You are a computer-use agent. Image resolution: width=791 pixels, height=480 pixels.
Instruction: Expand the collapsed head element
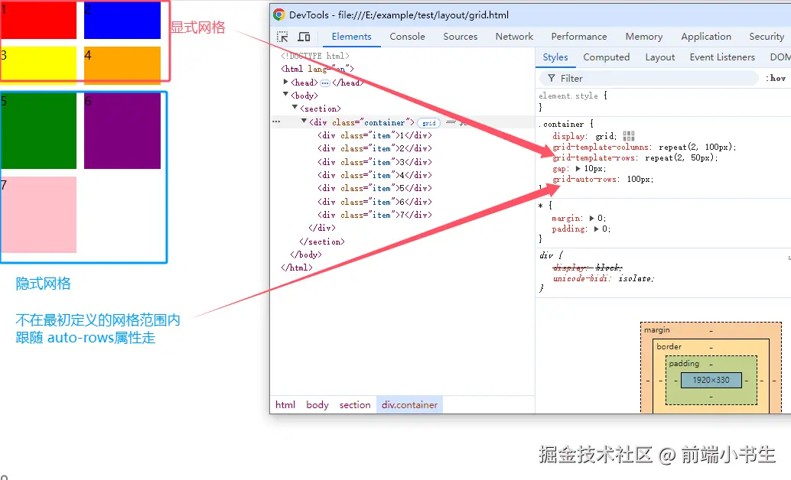coord(285,82)
